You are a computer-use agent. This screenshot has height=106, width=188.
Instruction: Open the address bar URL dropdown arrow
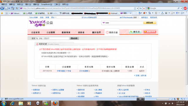(137, 8)
